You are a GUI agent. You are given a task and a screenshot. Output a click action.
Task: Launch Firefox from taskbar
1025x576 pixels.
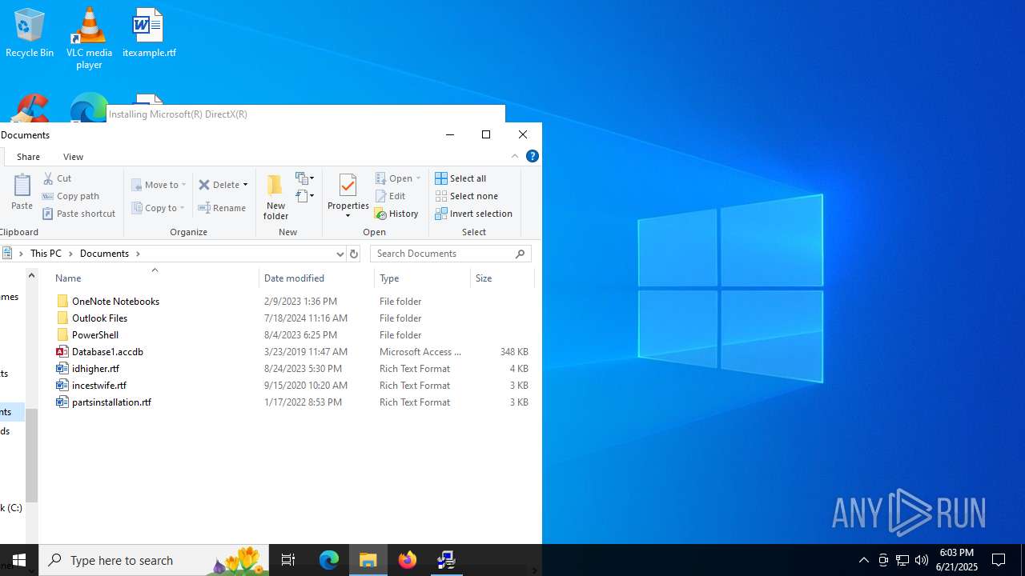click(408, 560)
